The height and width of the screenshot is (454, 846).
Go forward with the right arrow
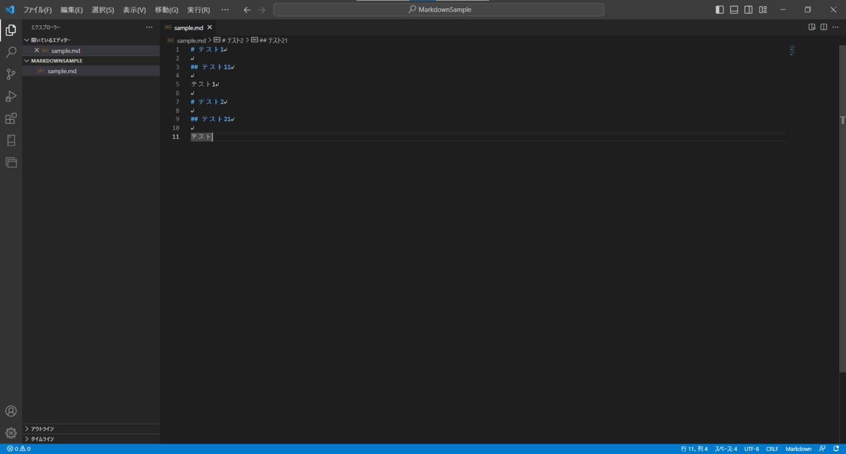(262, 10)
